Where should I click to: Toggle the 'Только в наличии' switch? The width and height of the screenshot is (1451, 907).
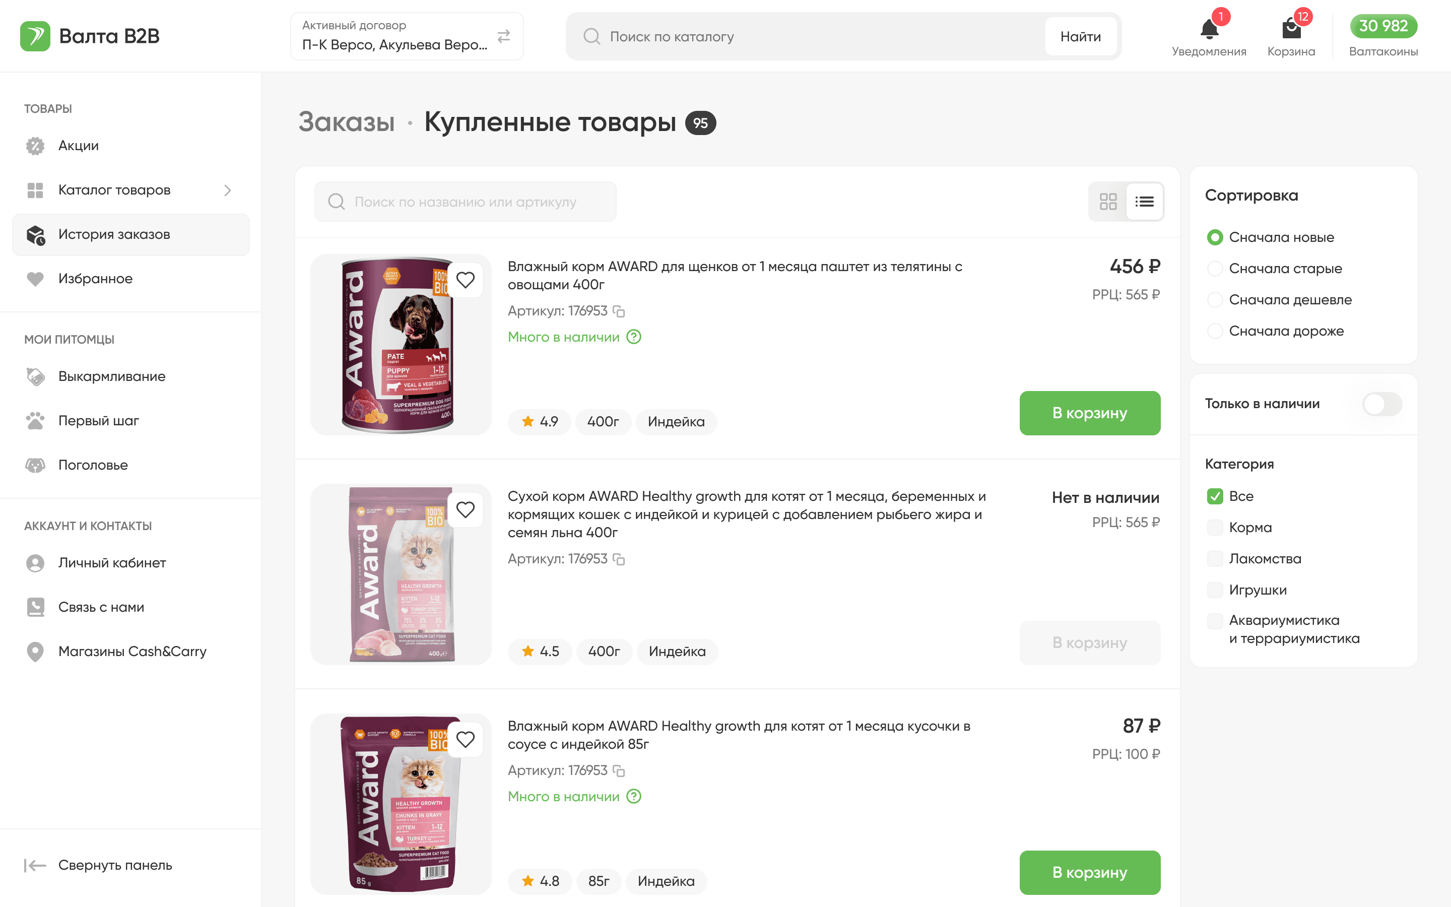[1381, 404]
